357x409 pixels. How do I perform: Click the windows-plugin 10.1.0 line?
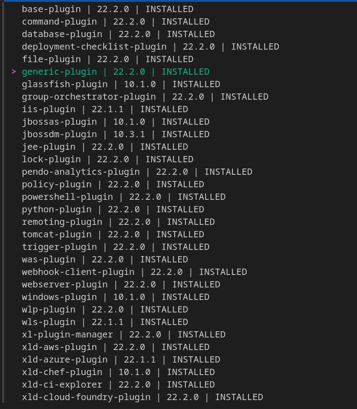(x=115, y=297)
